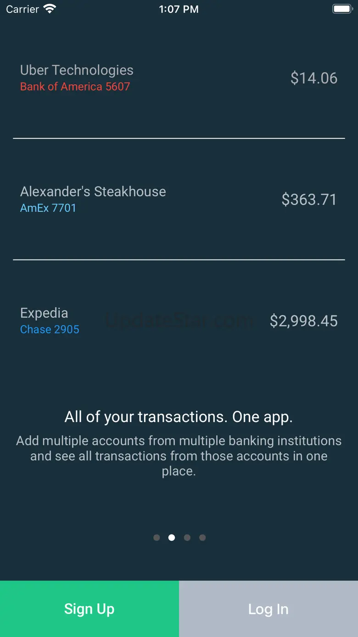This screenshot has width=358, height=637.
Task: Click the AmEx 7701 account label
Action: coord(48,208)
